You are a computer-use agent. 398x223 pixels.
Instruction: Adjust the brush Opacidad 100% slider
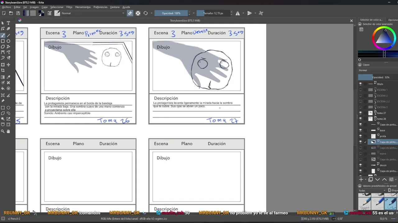point(171,13)
